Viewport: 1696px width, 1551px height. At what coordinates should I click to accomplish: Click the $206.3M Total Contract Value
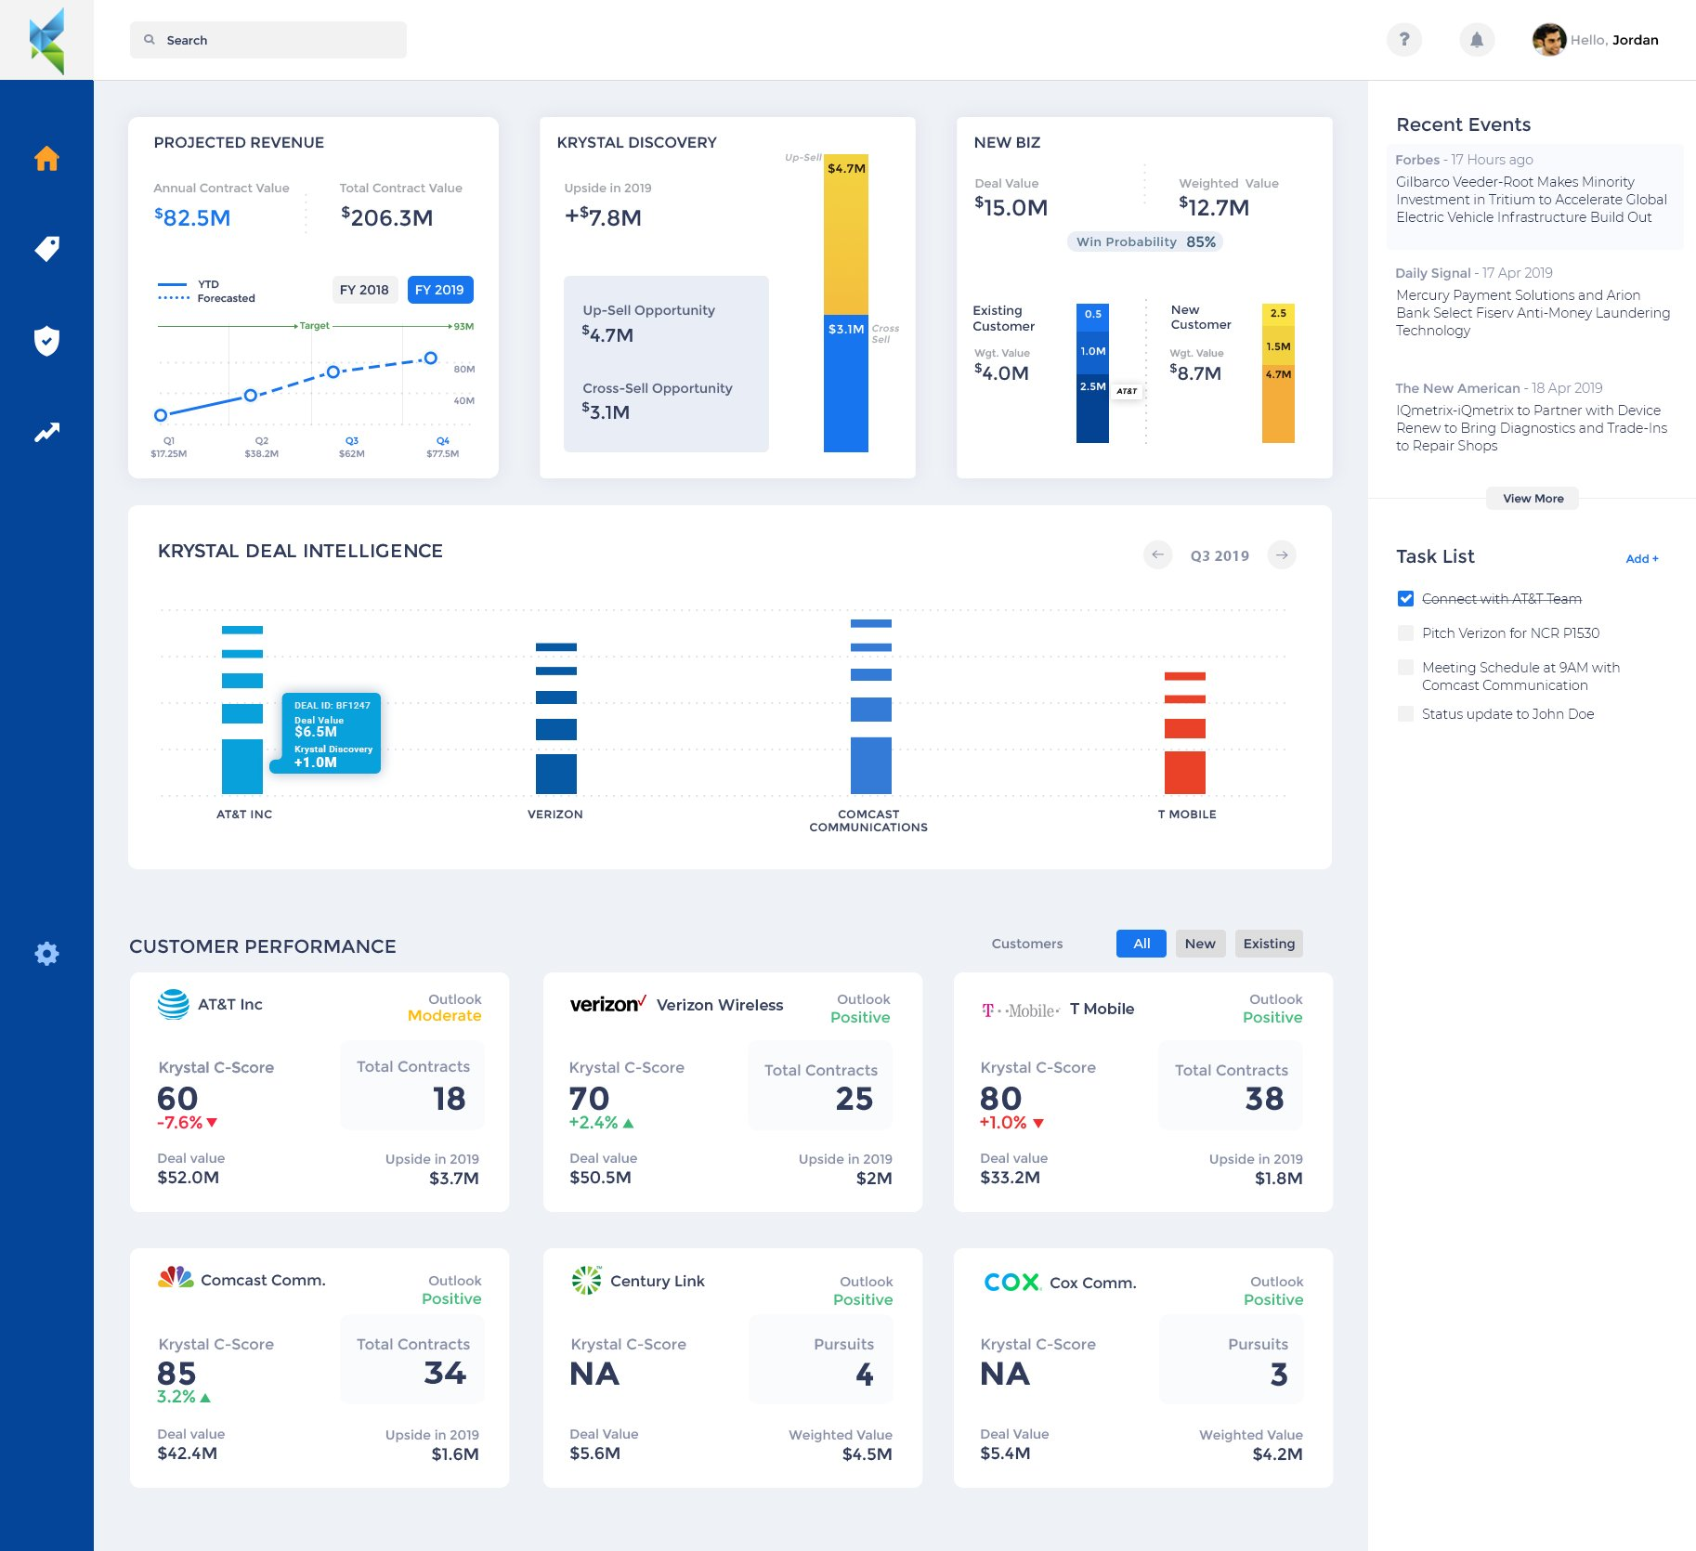coord(386,217)
